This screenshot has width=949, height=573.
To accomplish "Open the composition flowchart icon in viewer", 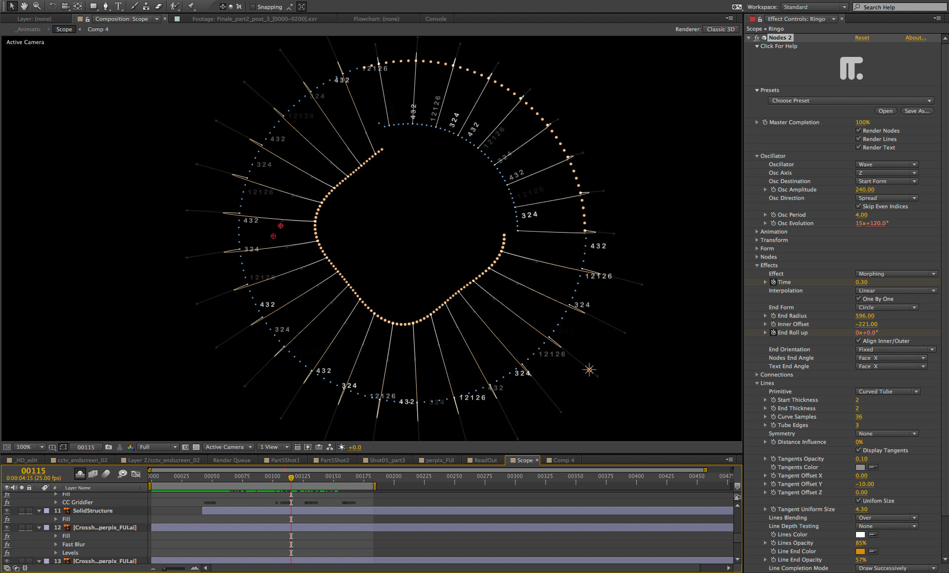I will click(330, 447).
